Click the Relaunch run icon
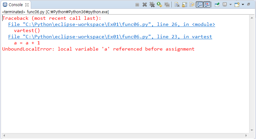 point(159,5)
